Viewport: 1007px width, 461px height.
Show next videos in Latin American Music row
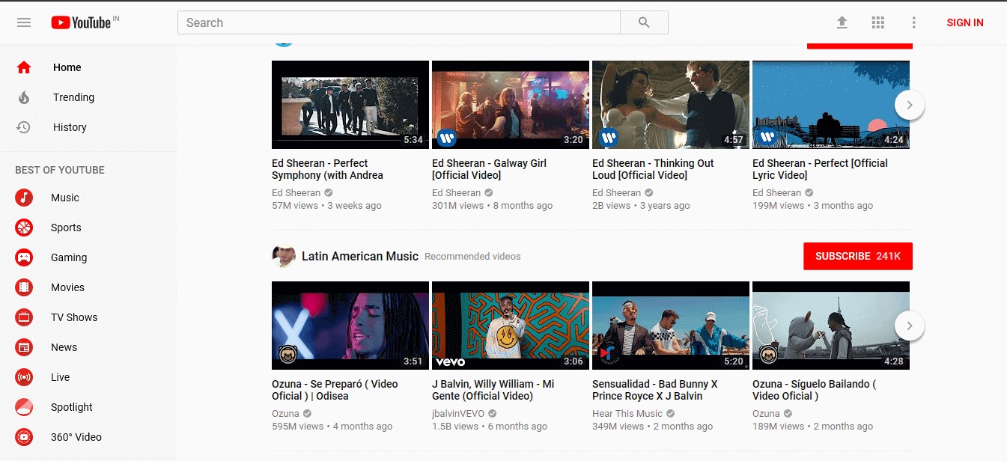tap(910, 326)
